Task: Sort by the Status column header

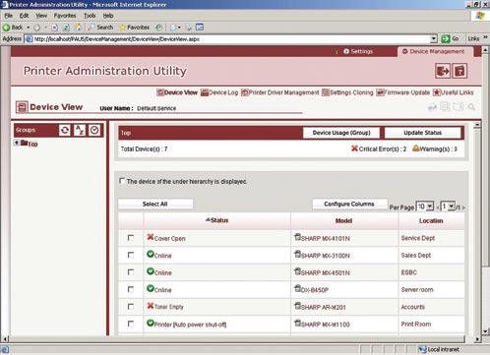Action: click(216, 220)
